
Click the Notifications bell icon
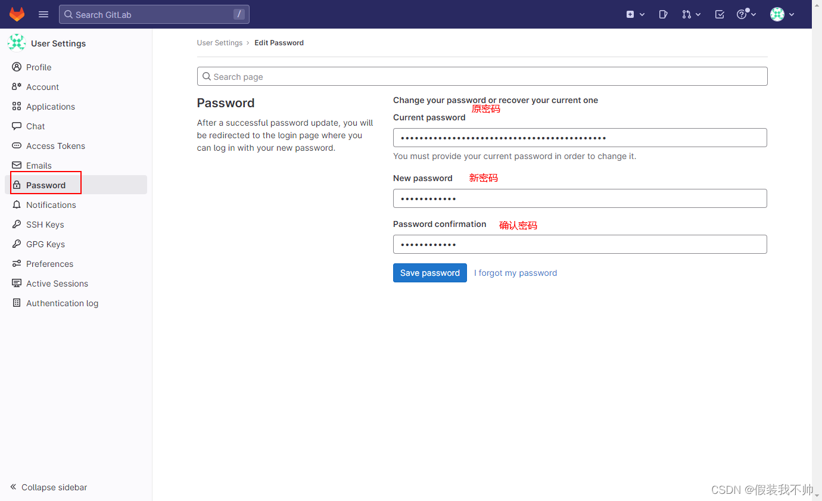click(x=17, y=204)
